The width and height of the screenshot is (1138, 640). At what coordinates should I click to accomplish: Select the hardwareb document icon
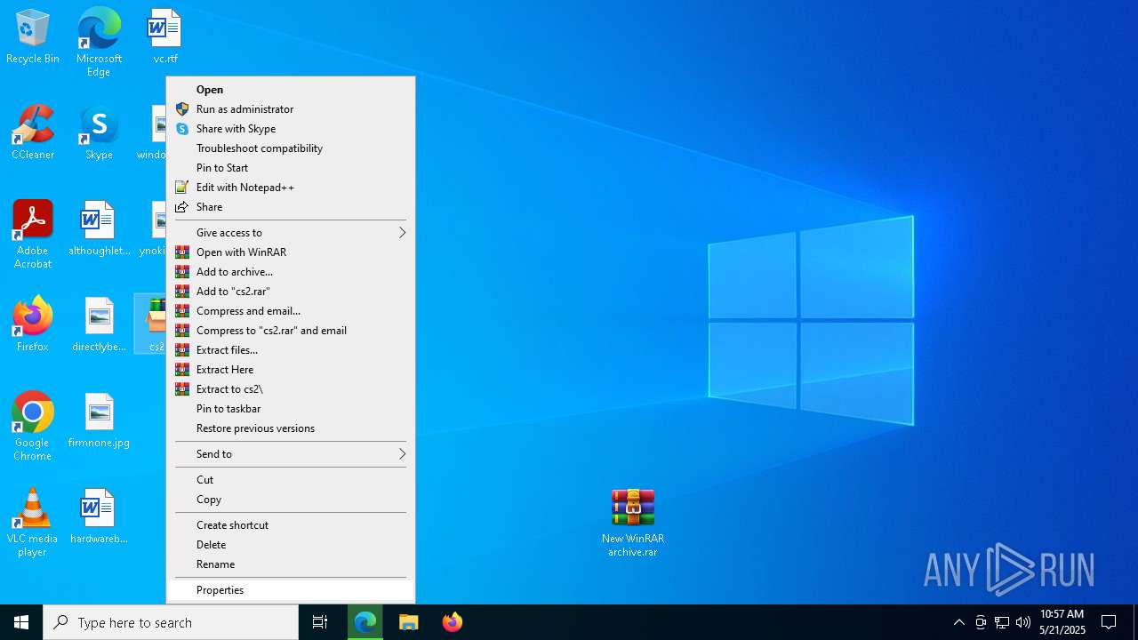coord(99,516)
